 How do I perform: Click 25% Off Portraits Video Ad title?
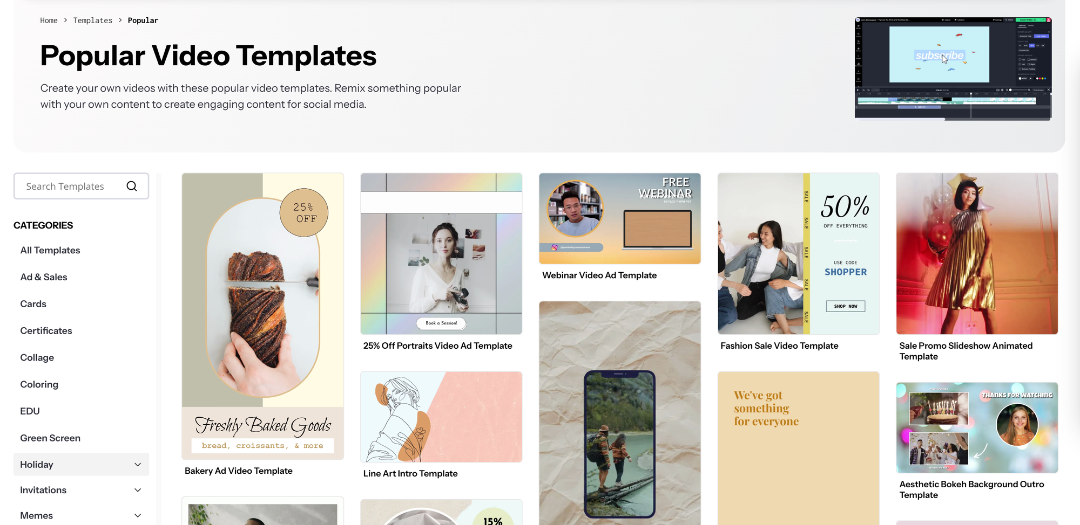(x=437, y=346)
